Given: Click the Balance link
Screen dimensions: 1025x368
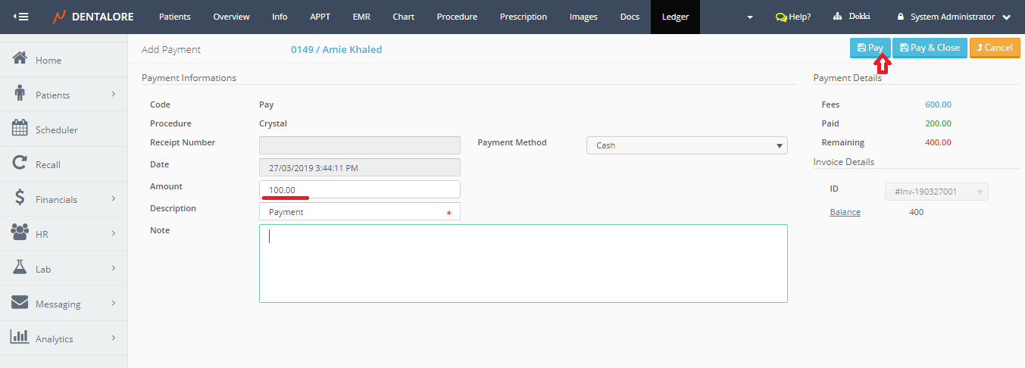Looking at the screenshot, I should (845, 212).
